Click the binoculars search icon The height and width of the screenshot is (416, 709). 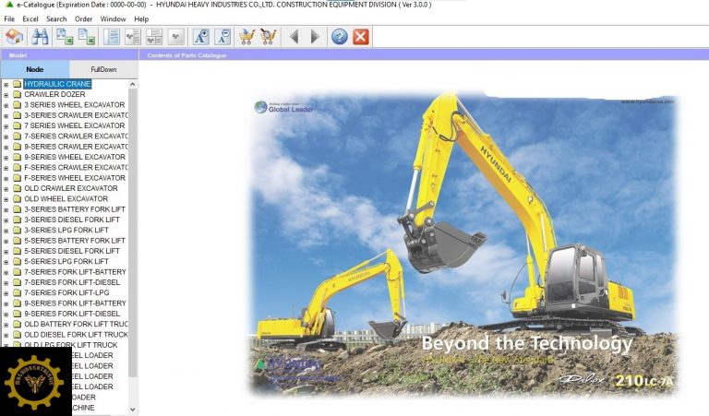41,37
